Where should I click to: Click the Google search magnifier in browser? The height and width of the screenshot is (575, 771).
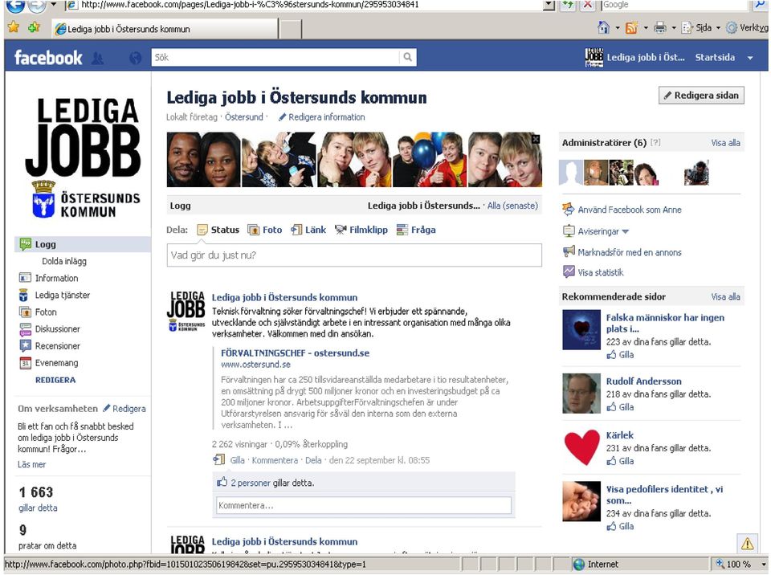tap(761, 5)
